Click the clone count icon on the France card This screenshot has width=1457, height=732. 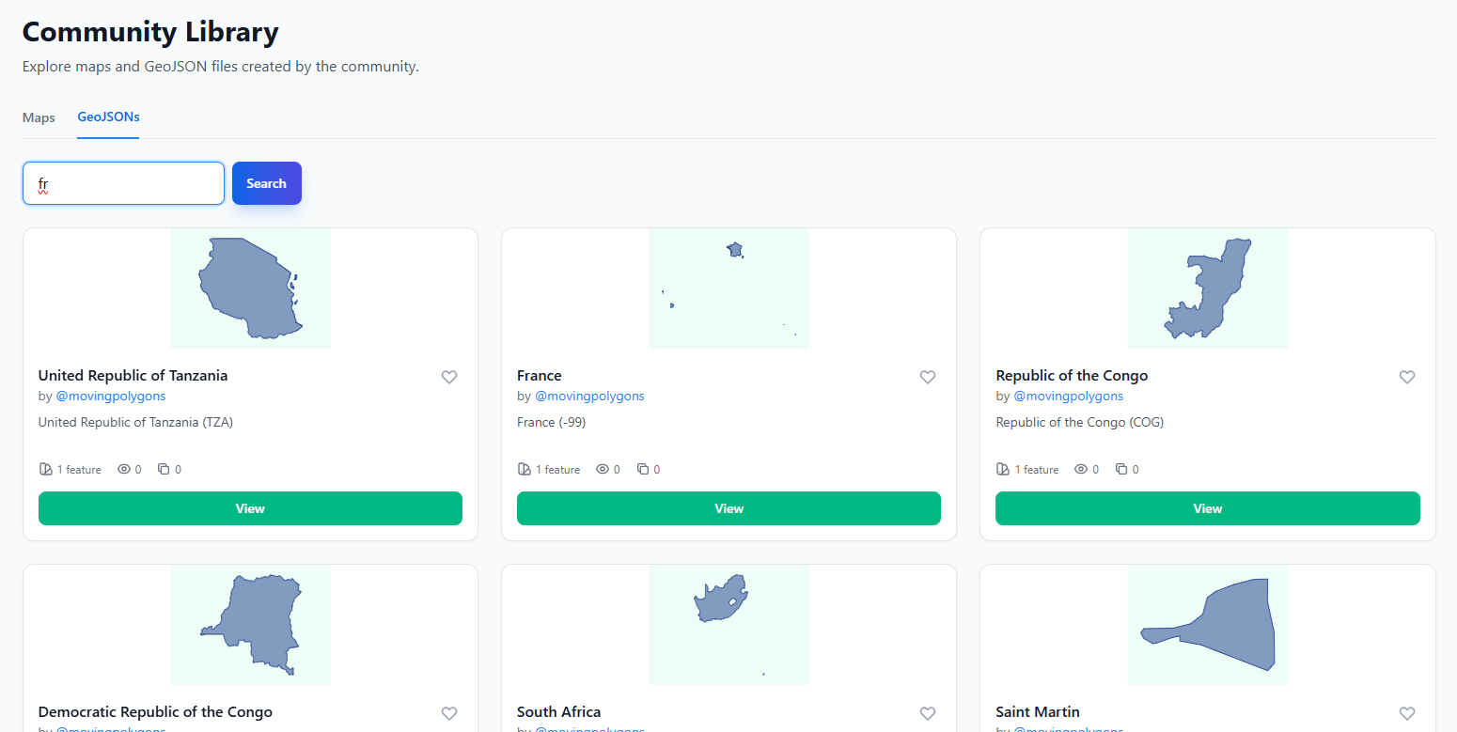click(643, 468)
